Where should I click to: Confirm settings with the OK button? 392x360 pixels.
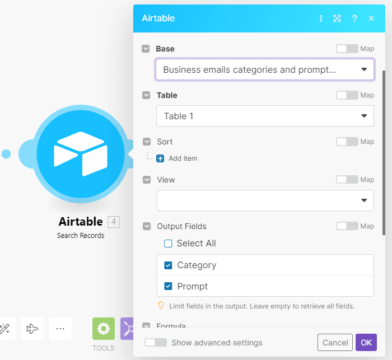(x=366, y=343)
